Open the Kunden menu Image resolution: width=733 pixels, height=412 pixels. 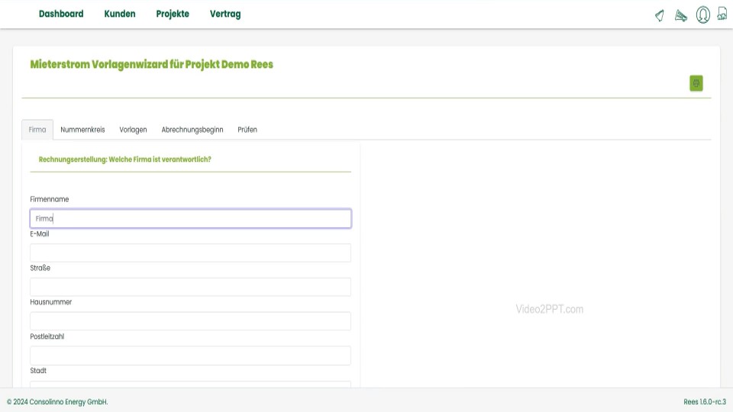tap(120, 14)
